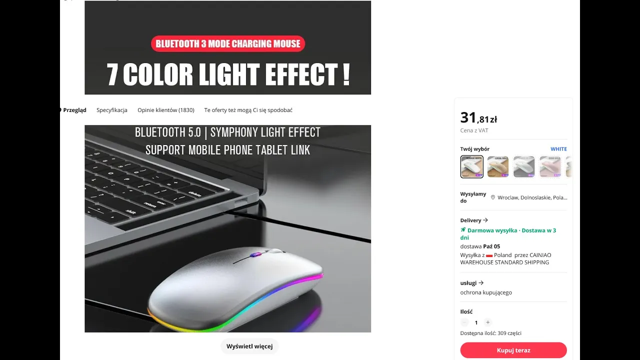Decrease quantity with the minus button

coord(464,322)
